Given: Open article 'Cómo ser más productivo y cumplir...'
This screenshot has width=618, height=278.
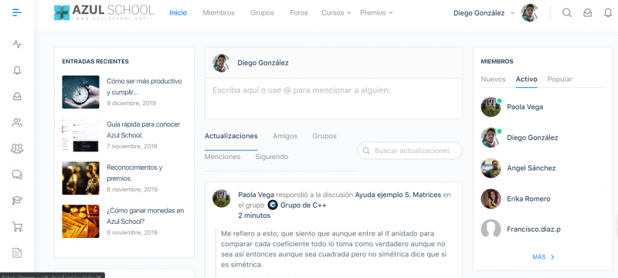Looking at the screenshot, I should tap(144, 86).
